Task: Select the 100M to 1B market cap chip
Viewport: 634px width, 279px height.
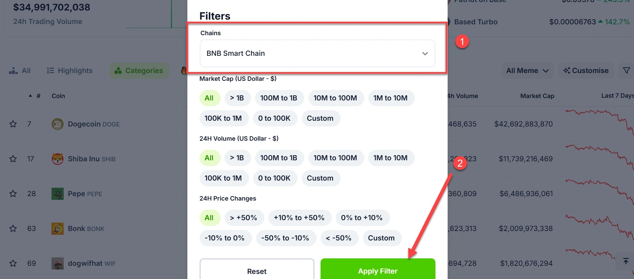Action: point(279,98)
